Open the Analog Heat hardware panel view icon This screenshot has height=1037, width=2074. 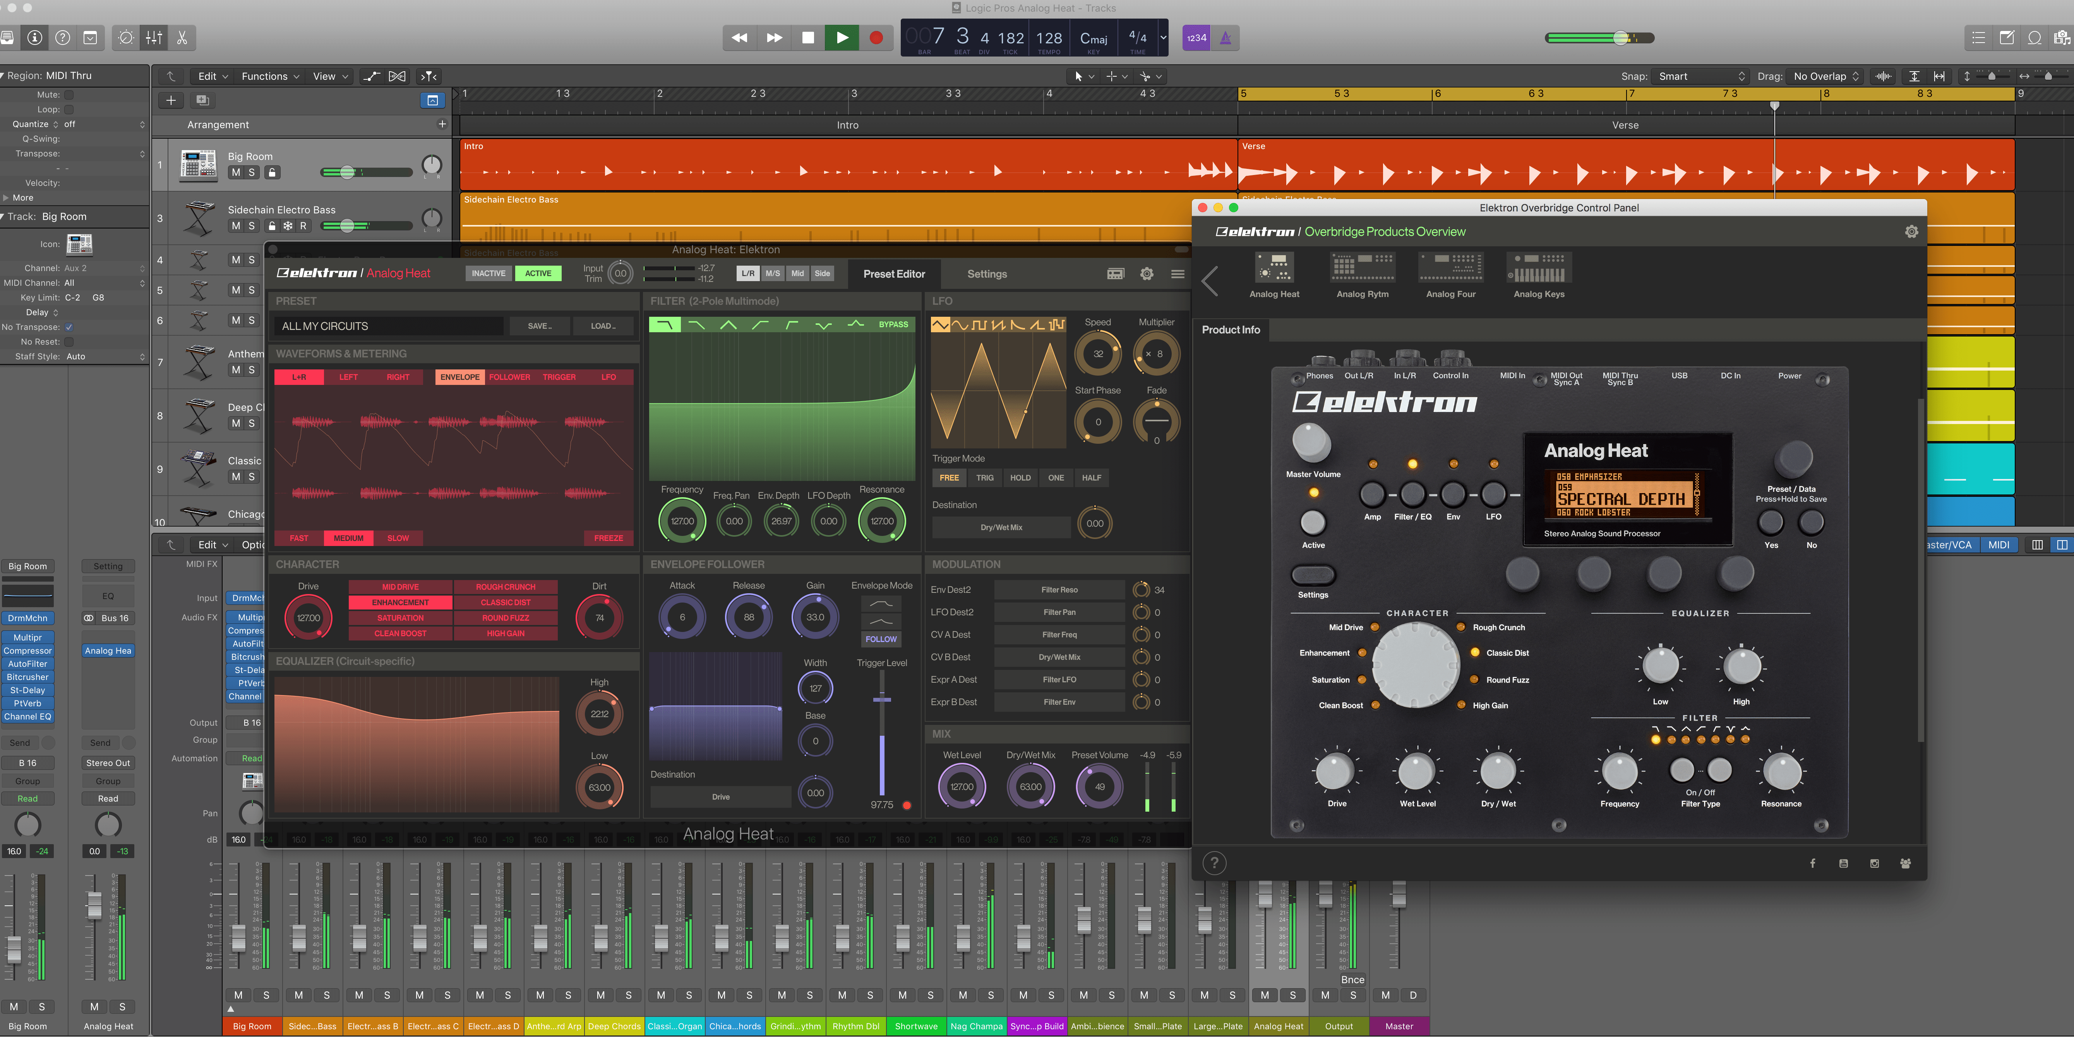coord(1115,274)
